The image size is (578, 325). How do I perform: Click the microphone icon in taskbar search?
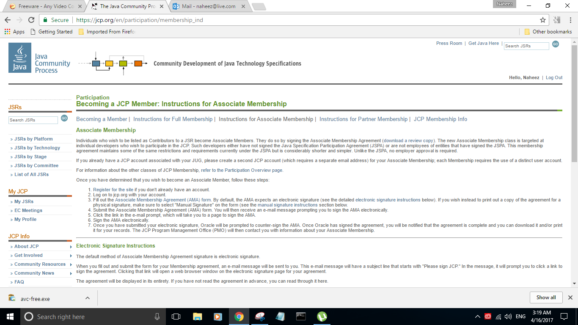157,317
